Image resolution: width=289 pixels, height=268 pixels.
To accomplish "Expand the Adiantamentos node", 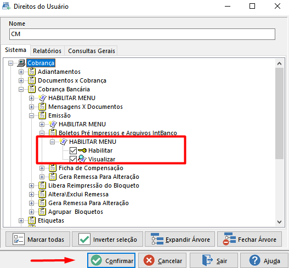I will point(21,72).
